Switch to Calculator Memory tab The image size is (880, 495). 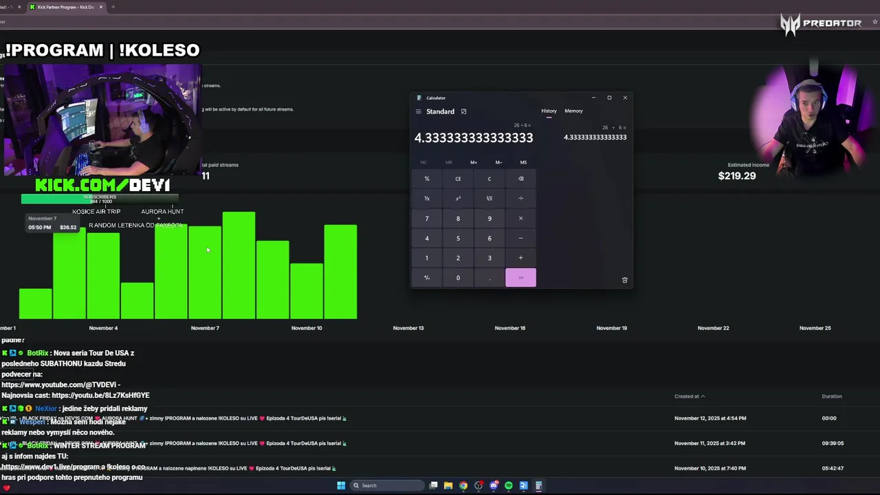pyautogui.click(x=573, y=111)
